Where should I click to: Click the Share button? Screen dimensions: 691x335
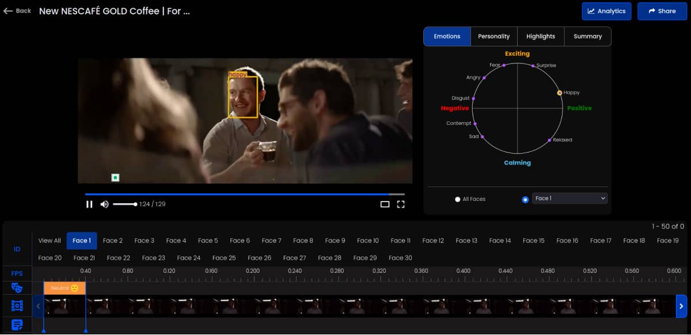pyautogui.click(x=662, y=11)
